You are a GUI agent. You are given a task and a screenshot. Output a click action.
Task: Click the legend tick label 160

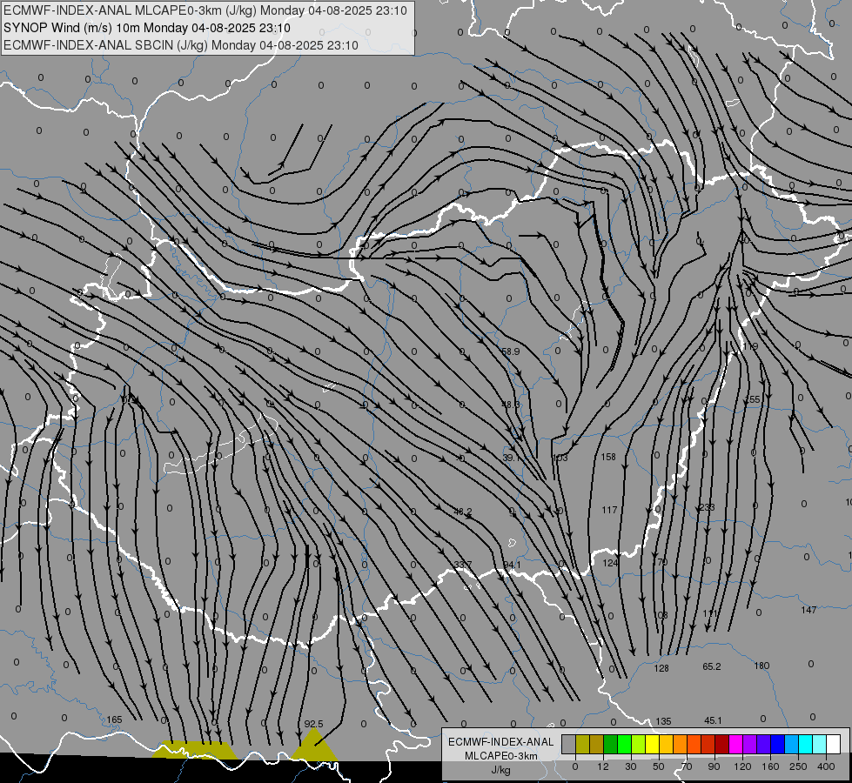[x=770, y=766]
